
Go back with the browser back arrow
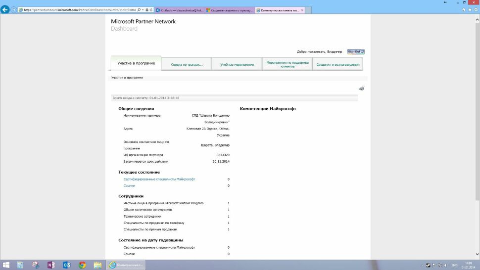pos(5,9)
